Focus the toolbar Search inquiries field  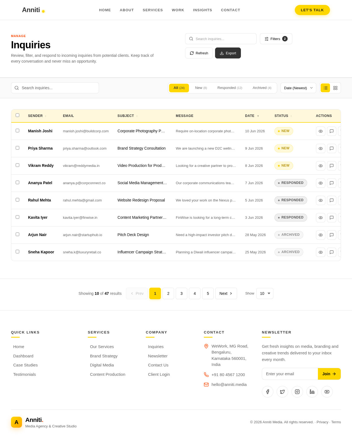[x=55, y=88]
